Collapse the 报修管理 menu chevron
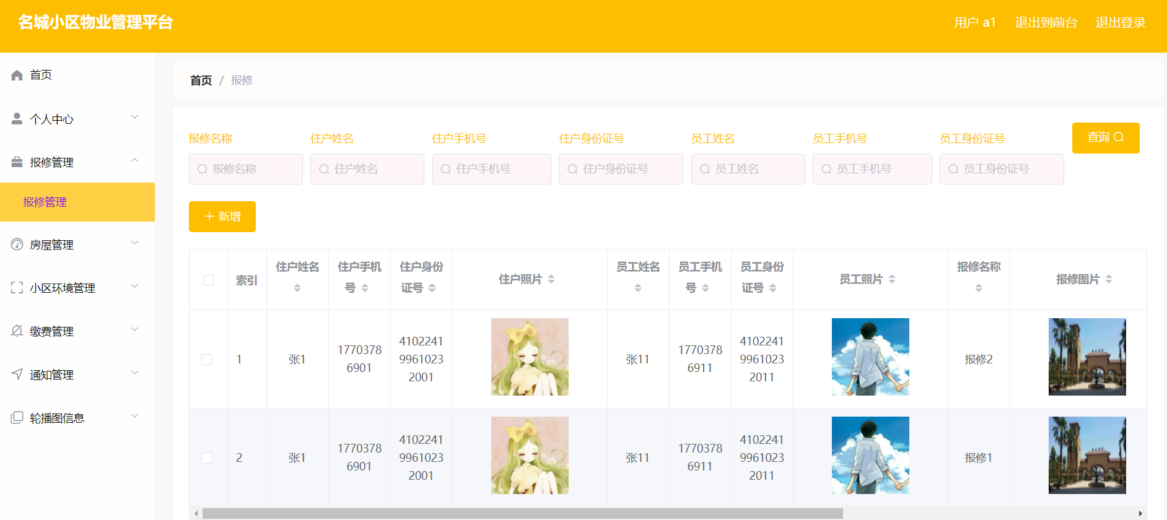This screenshot has height=520, width=1167. pyautogui.click(x=134, y=160)
